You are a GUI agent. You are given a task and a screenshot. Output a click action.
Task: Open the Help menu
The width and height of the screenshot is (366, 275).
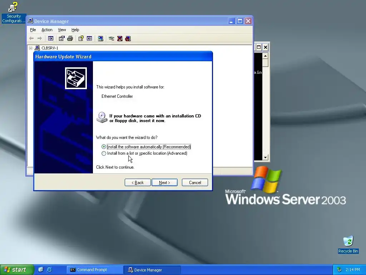[x=75, y=30]
